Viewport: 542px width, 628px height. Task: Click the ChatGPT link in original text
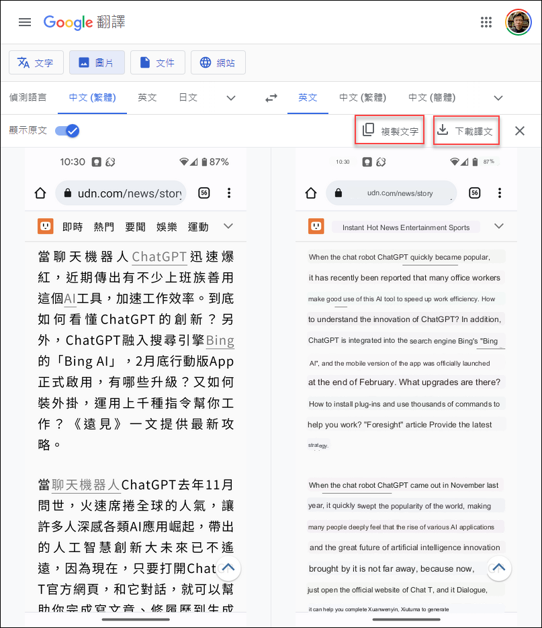(x=160, y=257)
